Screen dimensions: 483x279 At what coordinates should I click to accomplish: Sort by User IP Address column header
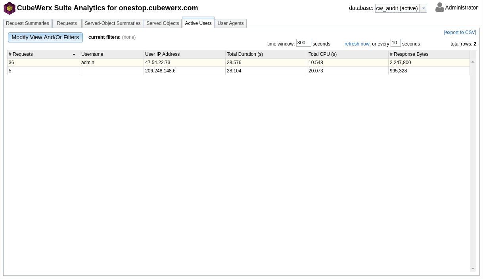[184, 54]
